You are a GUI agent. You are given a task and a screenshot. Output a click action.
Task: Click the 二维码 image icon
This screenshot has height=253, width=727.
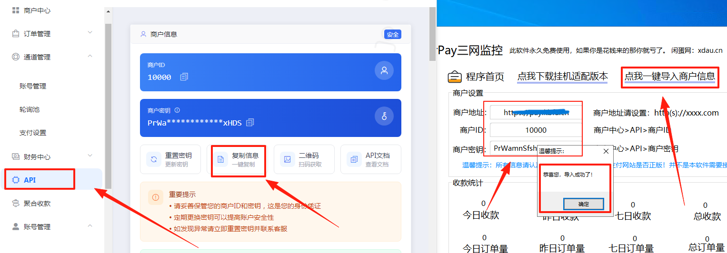pos(288,159)
